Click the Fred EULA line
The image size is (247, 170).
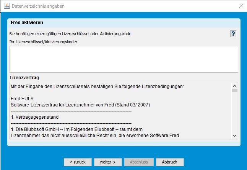point(22,99)
